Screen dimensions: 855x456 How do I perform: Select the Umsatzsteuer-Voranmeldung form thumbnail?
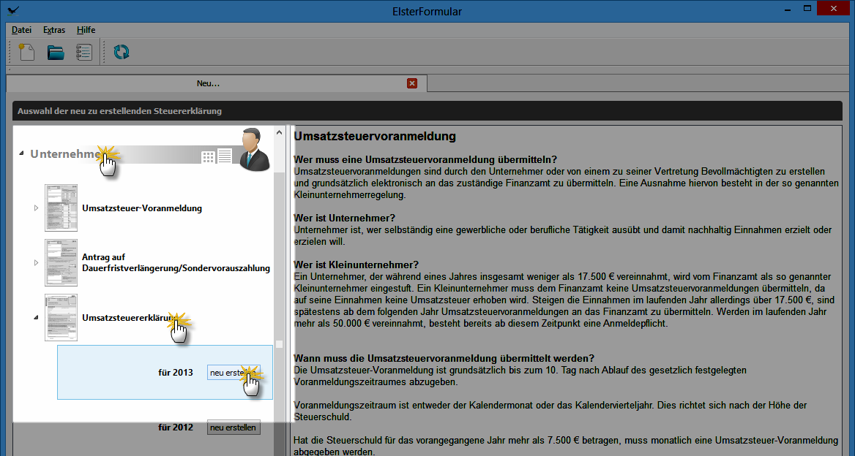61,208
